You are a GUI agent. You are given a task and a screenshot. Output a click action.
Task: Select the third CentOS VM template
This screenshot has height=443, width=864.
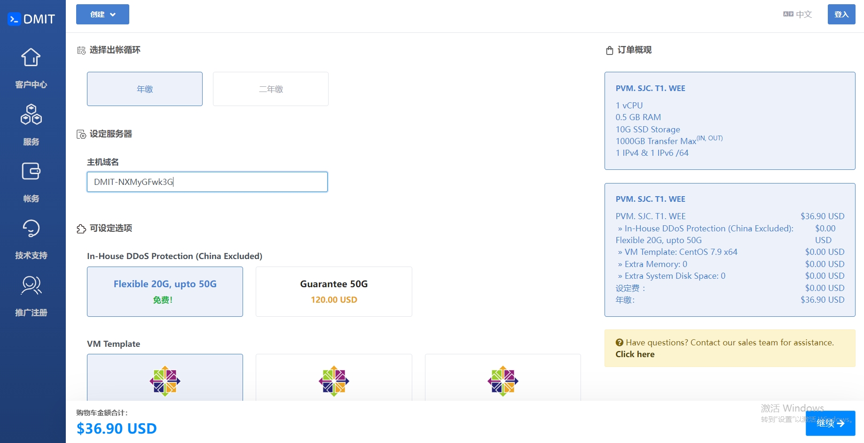pyautogui.click(x=503, y=377)
